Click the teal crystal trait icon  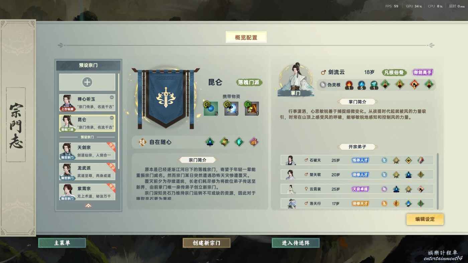pos(239,142)
